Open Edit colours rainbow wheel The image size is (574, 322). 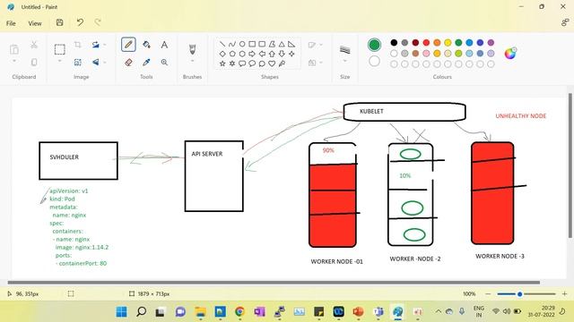(510, 54)
